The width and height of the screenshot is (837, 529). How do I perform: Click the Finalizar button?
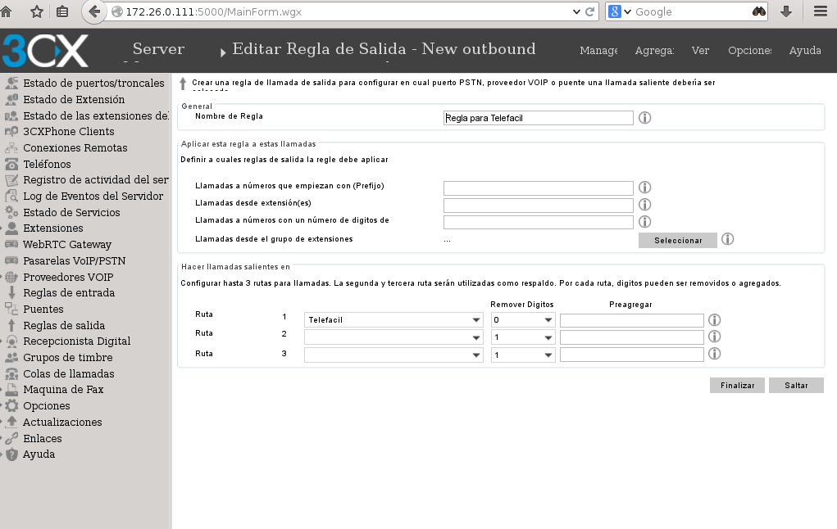click(736, 385)
